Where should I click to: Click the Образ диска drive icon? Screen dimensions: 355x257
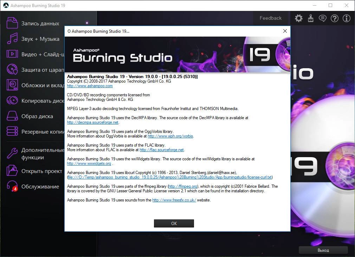pyautogui.click(x=12, y=116)
